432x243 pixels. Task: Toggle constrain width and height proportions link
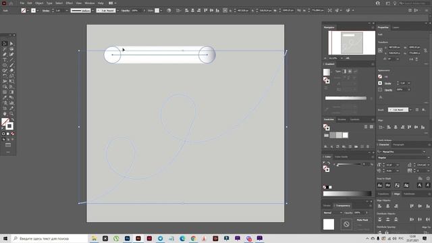pyautogui.click(x=426, y=50)
